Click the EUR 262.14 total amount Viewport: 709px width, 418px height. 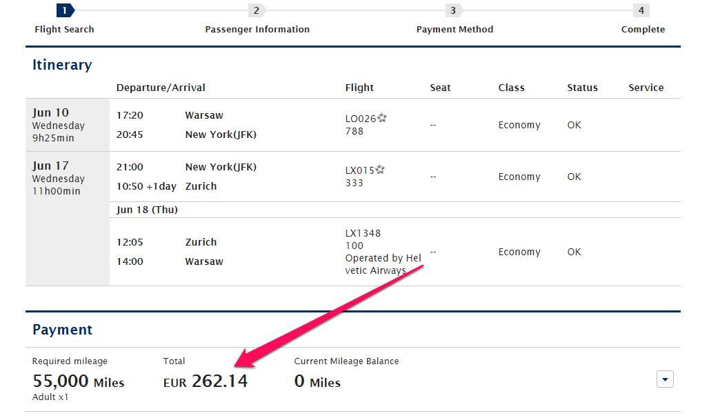[x=206, y=381]
